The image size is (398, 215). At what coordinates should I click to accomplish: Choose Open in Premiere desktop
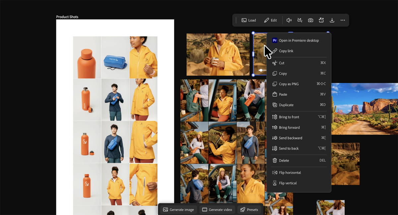click(x=299, y=41)
